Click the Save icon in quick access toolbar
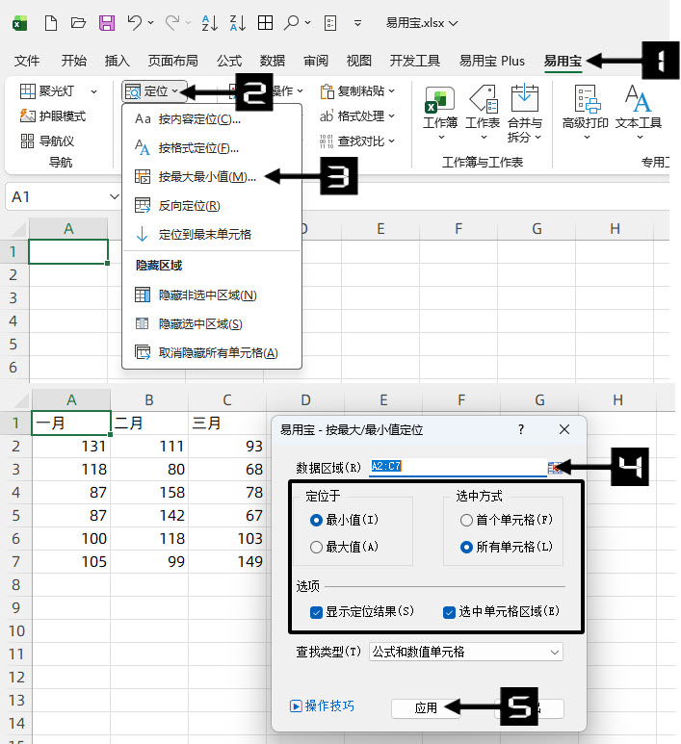This screenshot has height=744, width=681. [107, 22]
